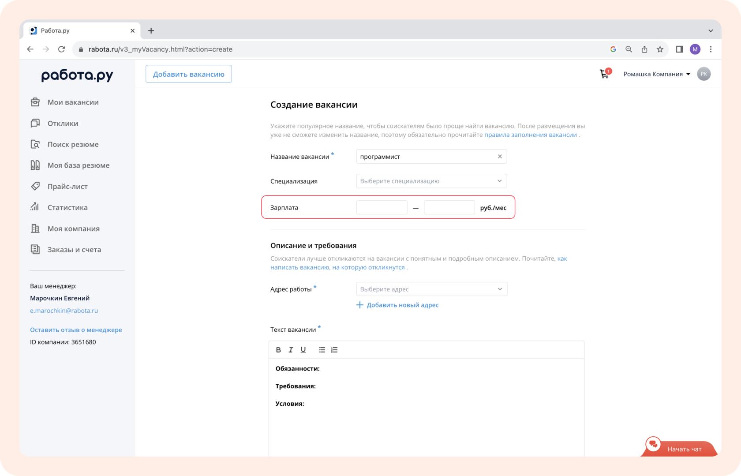
Task: Reload the browser page
Action: tap(62, 49)
